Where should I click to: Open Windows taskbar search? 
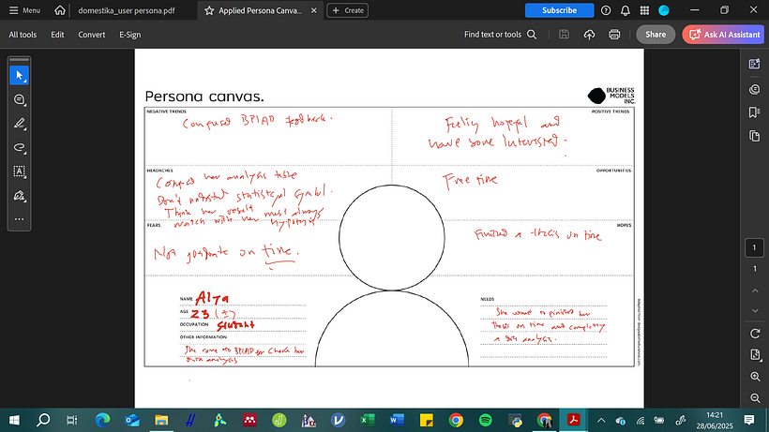43,420
